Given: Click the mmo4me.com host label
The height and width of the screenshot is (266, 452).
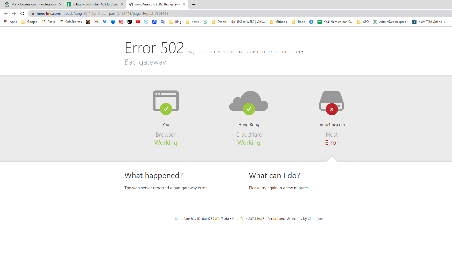Looking at the screenshot, I should 332,125.
